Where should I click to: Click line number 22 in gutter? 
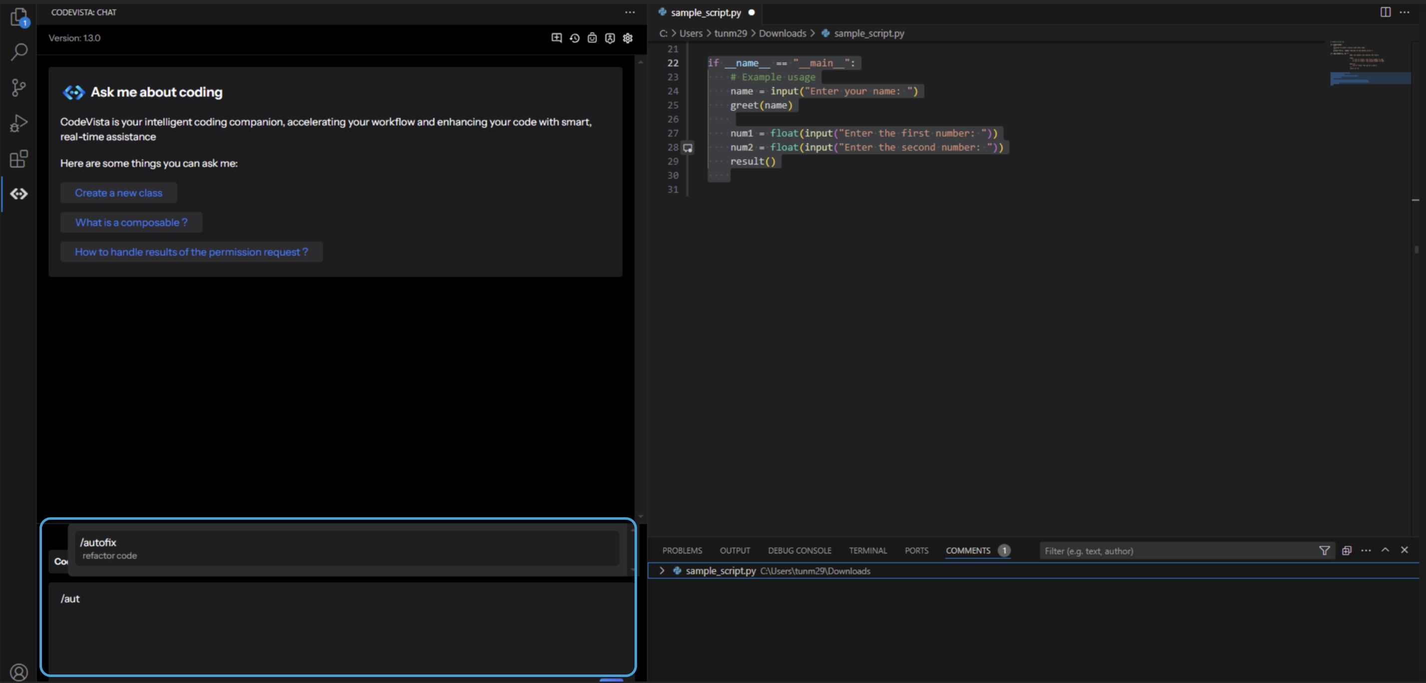coord(673,63)
